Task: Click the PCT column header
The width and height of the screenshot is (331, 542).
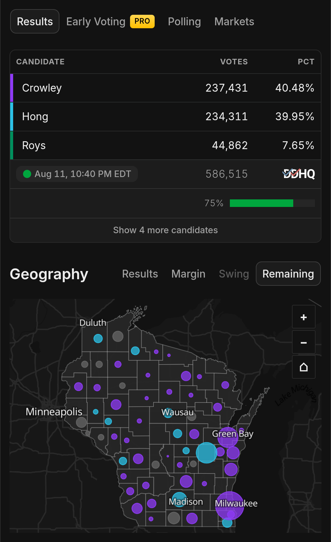Action: (x=306, y=62)
